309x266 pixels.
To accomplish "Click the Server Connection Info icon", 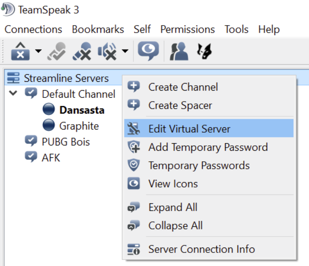I will (x=134, y=249).
